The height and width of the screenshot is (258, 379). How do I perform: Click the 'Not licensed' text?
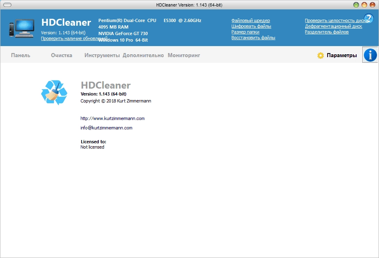click(92, 147)
